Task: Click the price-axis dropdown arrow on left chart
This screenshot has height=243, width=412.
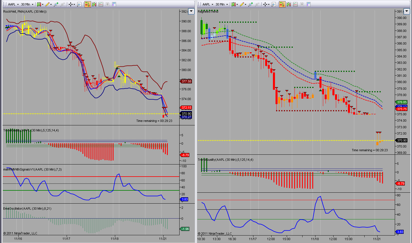Action: pos(191,12)
